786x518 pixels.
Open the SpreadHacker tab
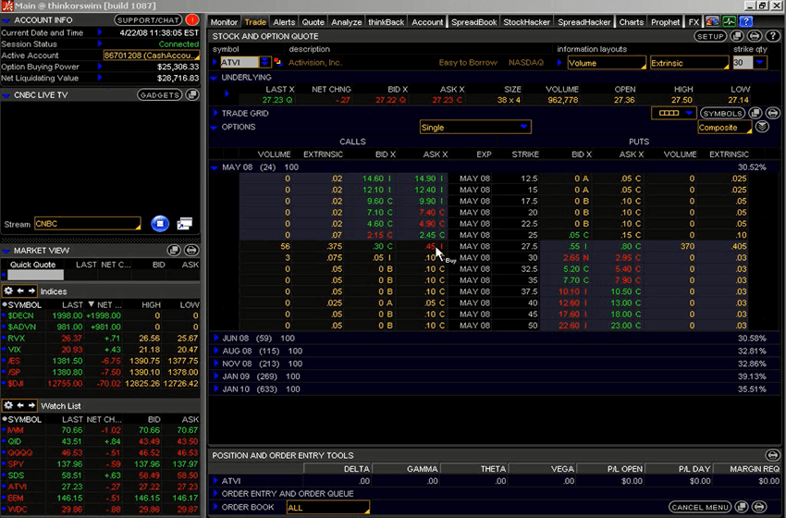point(584,22)
